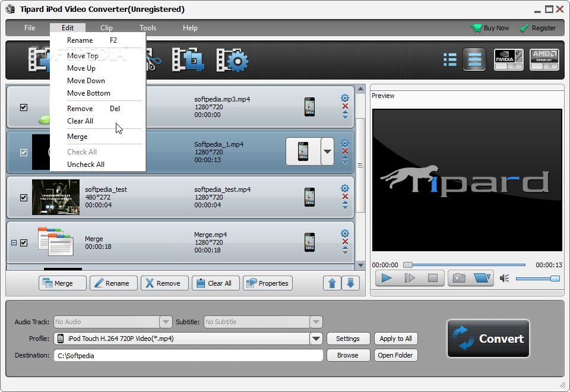Select Uncheck All in Edit menu
The image size is (570, 392).
98,165
